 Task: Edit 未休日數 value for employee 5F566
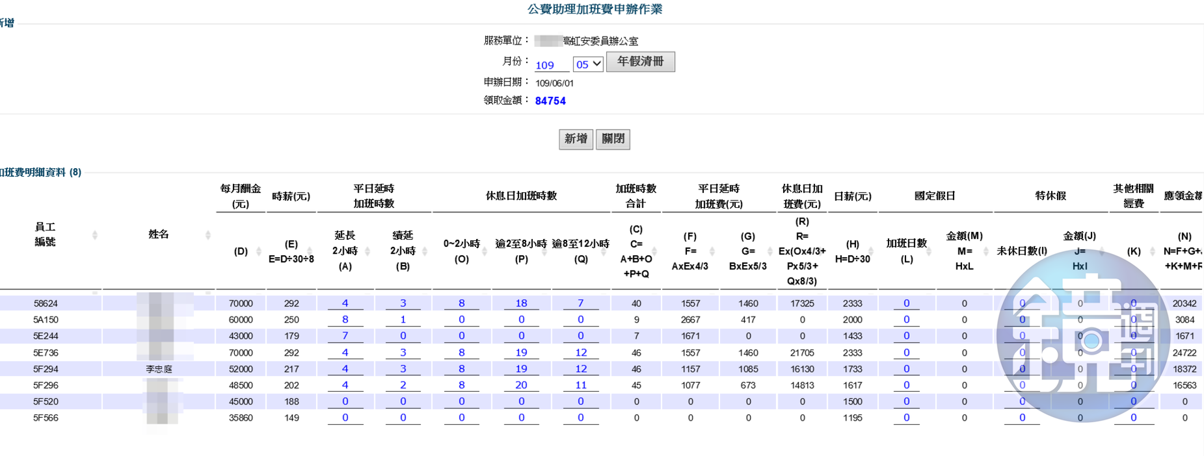point(1022,418)
